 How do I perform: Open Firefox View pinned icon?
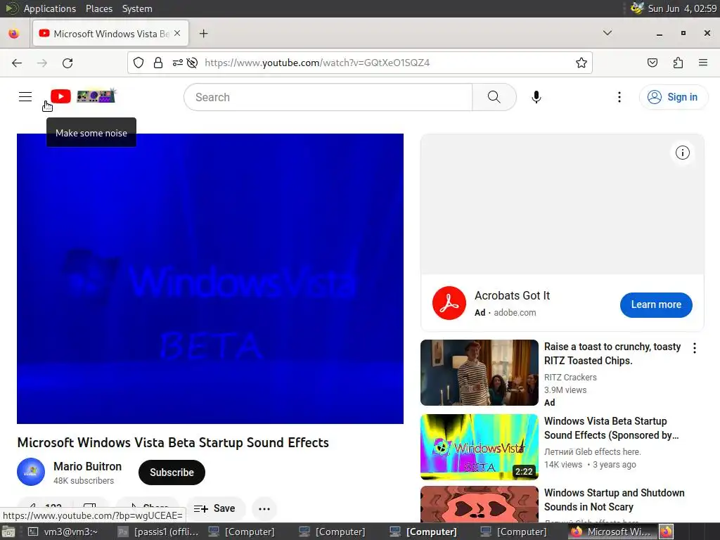[x=14, y=34]
